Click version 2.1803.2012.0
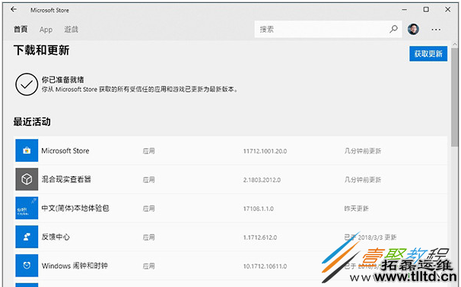 point(262,180)
